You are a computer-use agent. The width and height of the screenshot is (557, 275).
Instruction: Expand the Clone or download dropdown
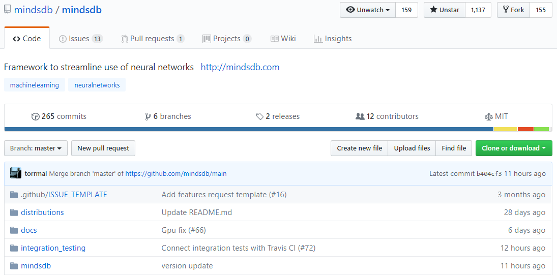[x=514, y=148]
